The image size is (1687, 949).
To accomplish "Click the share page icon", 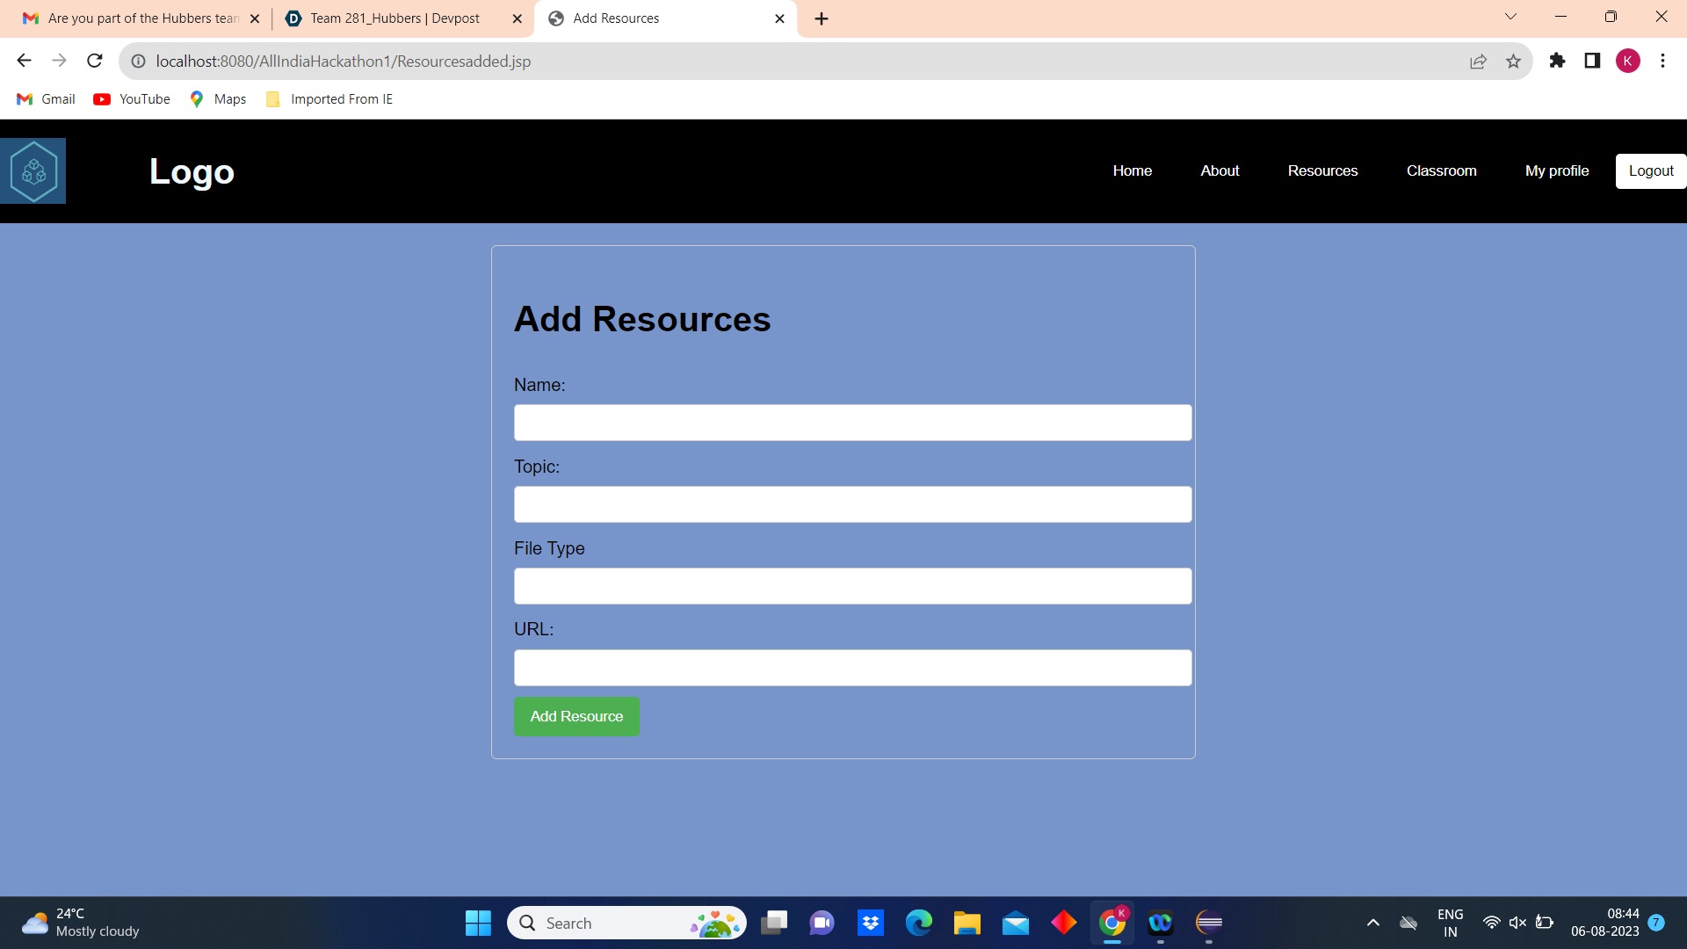I will pos(1478,62).
